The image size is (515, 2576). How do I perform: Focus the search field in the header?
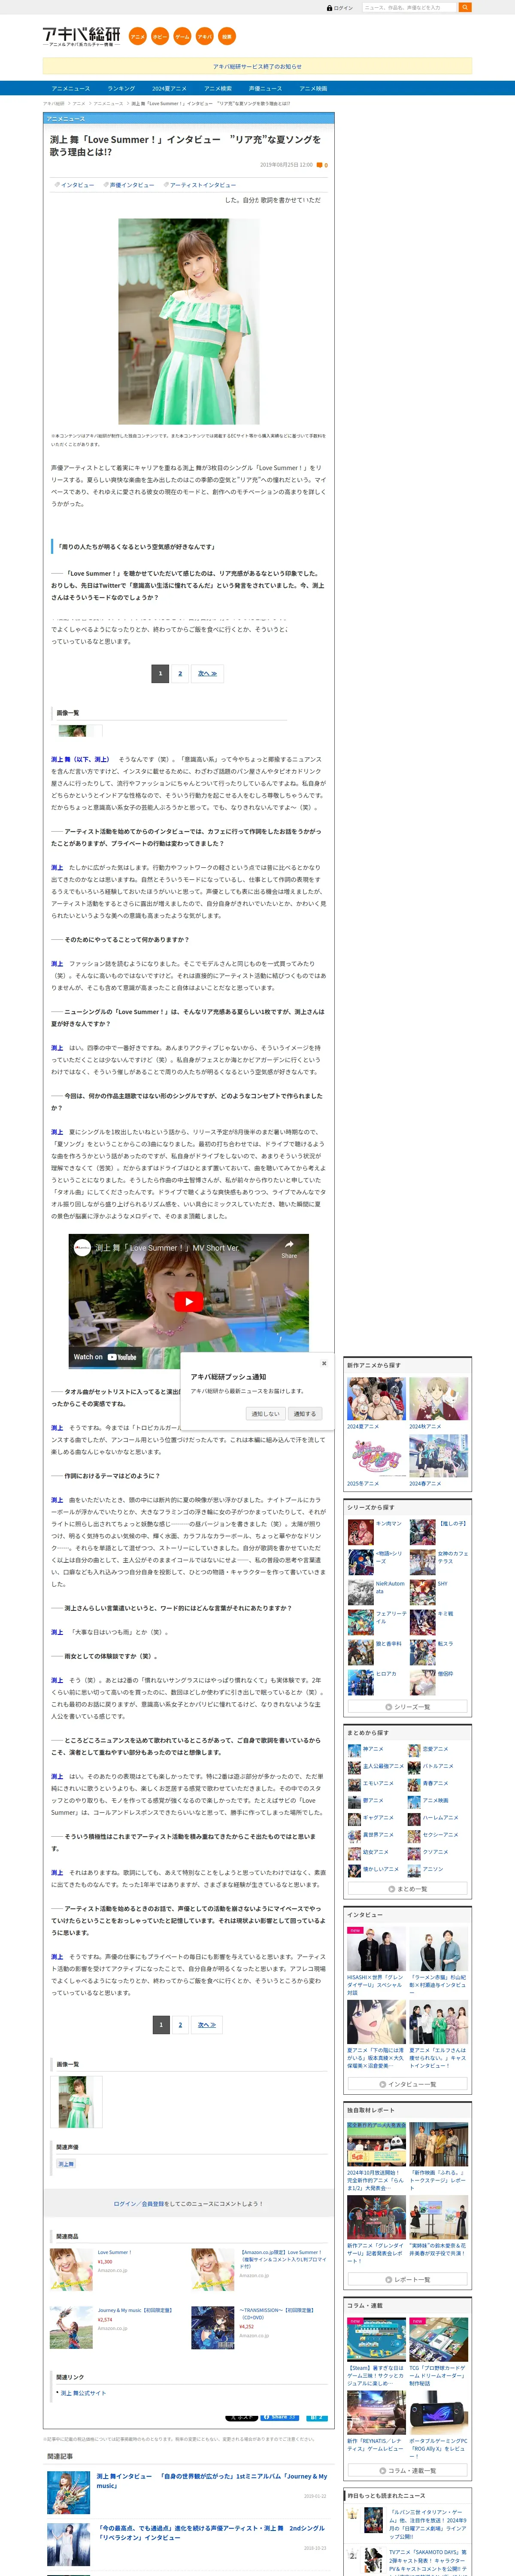[x=409, y=7]
